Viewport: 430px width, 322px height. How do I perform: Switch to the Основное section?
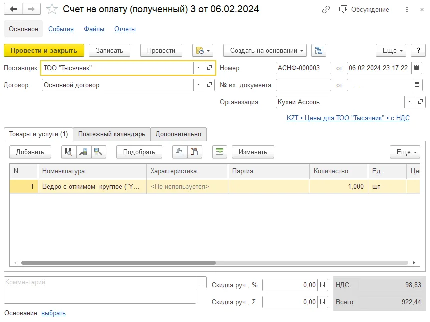pyautogui.click(x=23, y=29)
